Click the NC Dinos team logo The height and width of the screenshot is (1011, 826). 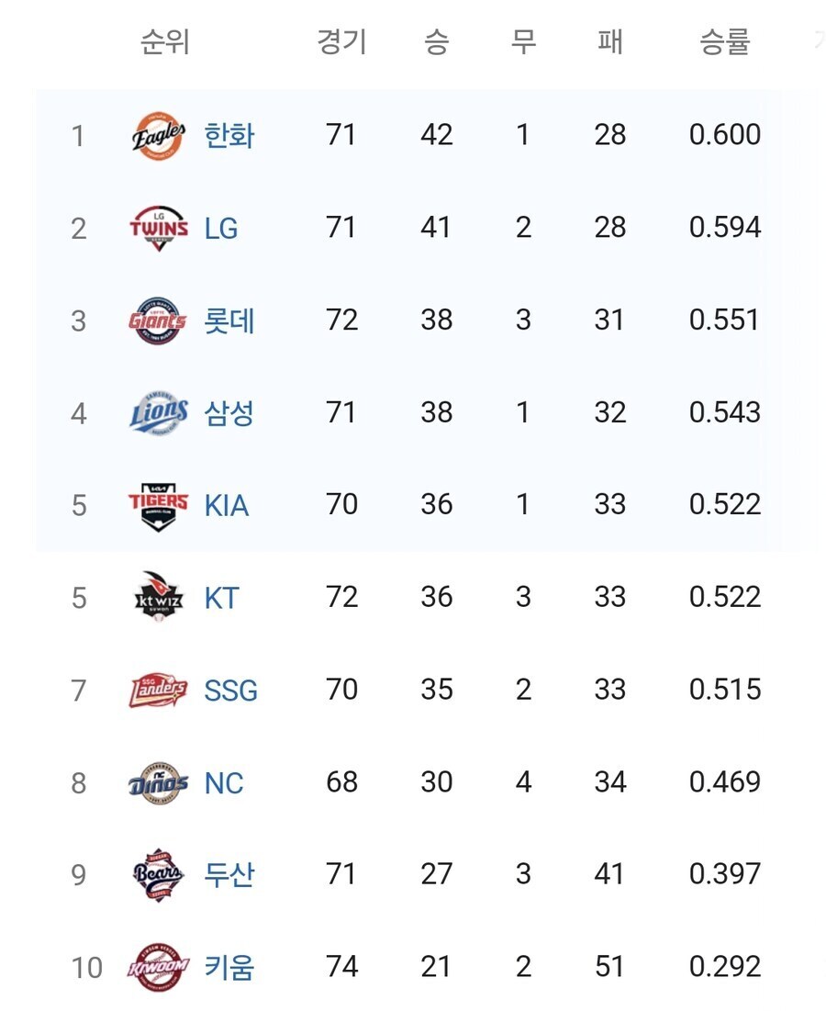tap(158, 782)
